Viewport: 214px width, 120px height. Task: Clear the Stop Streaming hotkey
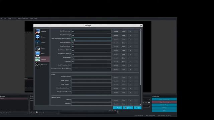pos(124,35)
